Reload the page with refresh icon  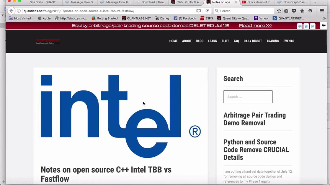pos(207,11)
